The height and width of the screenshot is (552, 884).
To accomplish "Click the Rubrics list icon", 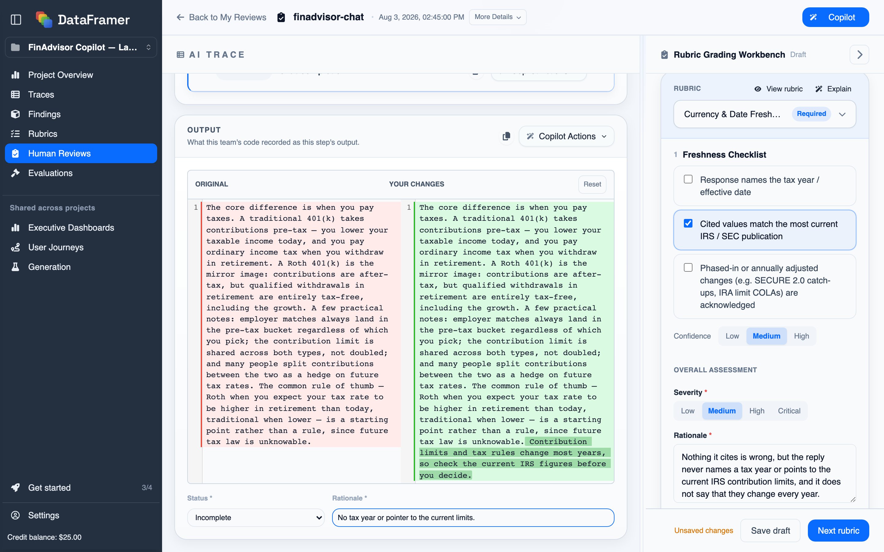I will pos(15,134).
